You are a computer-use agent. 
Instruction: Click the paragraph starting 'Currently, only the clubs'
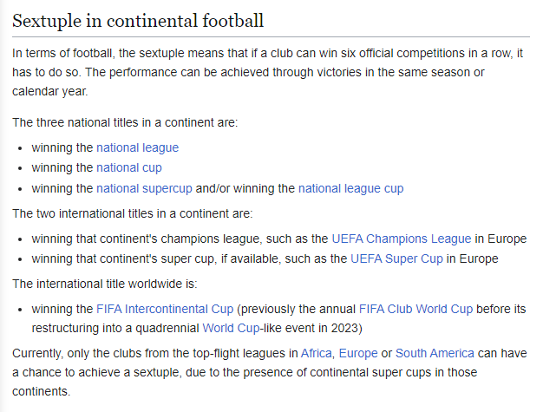pos(270,372)
